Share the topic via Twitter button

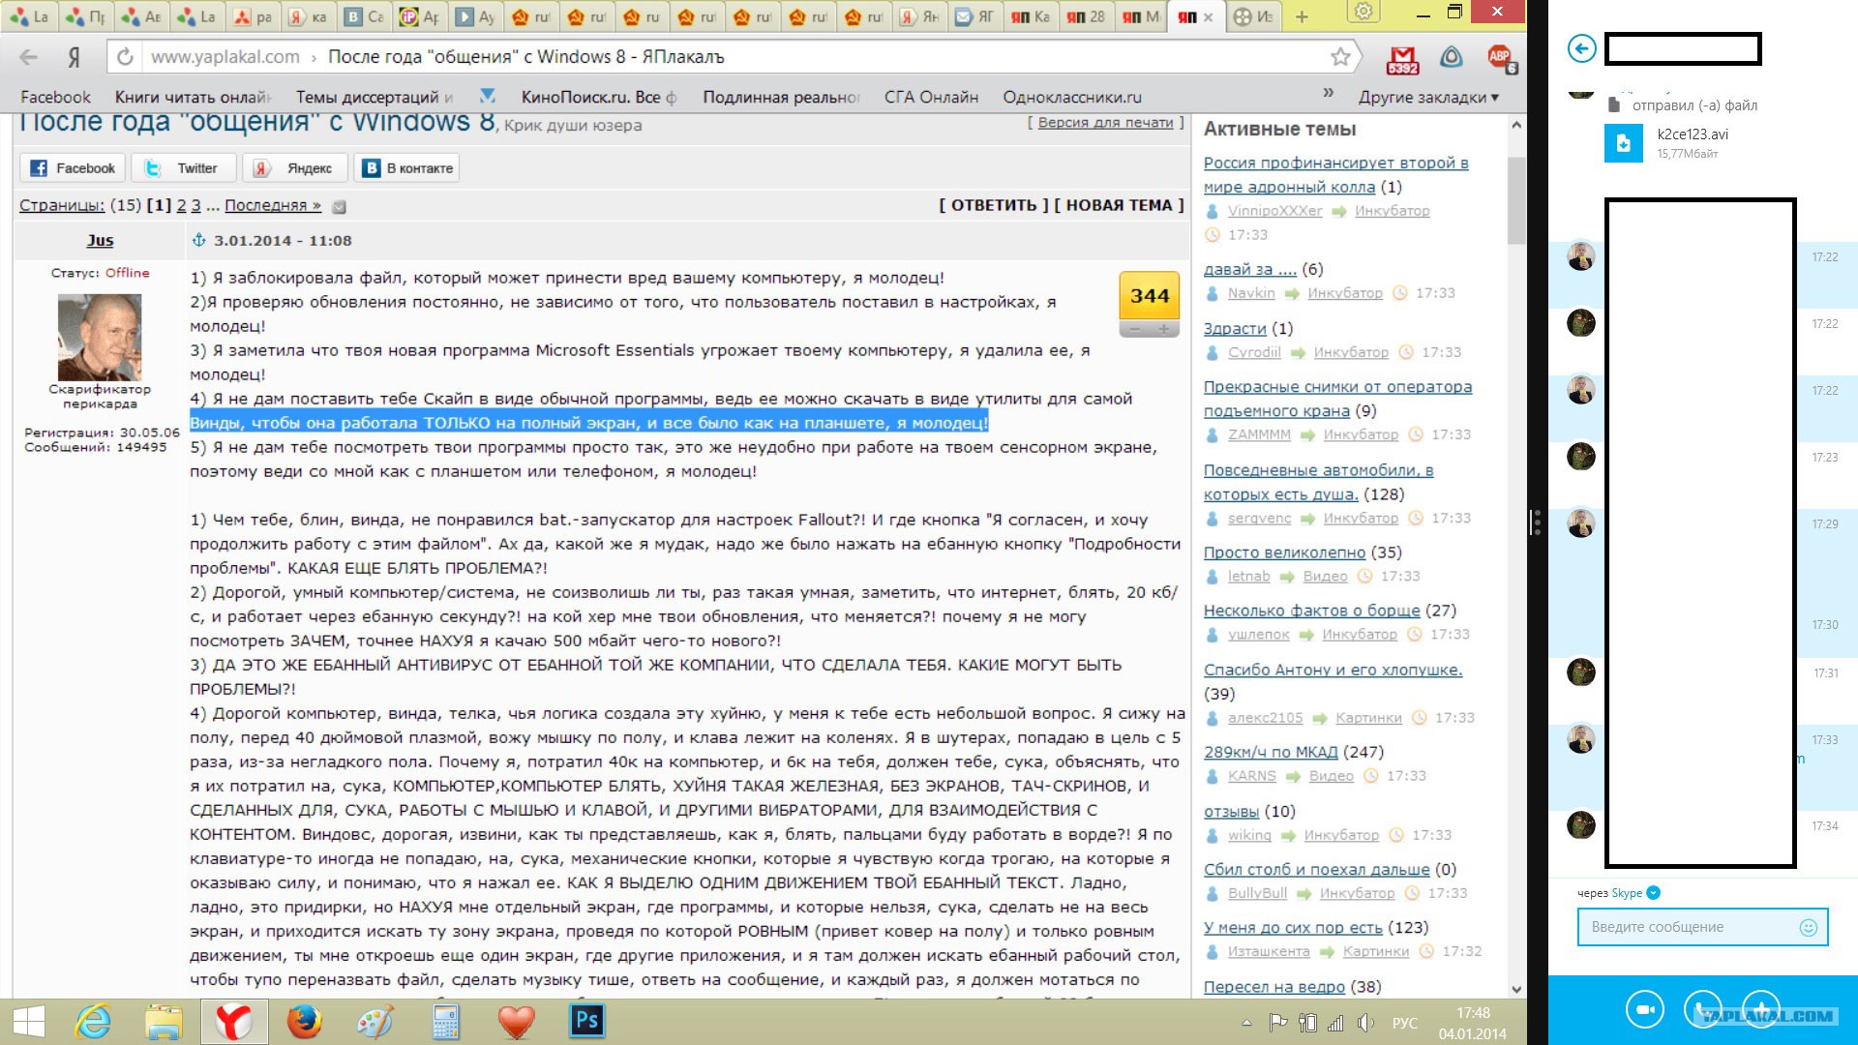(x=184, y=168)
